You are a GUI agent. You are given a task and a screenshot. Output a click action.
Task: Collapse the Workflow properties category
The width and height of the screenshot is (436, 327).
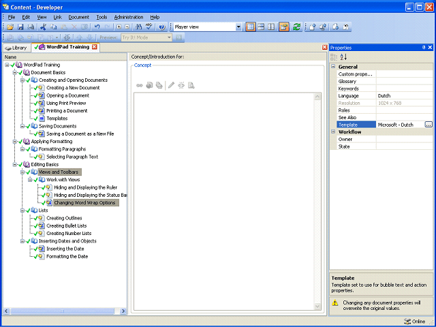point(333,131)
